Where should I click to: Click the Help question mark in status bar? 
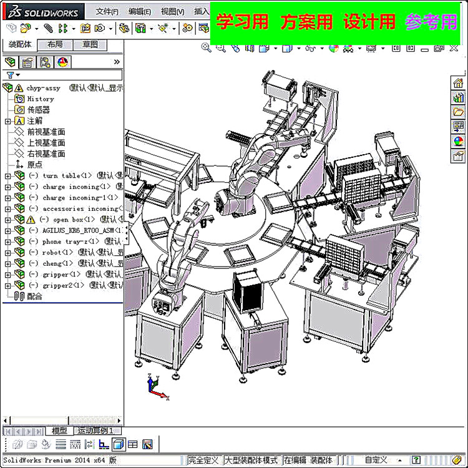coord(416,460)
